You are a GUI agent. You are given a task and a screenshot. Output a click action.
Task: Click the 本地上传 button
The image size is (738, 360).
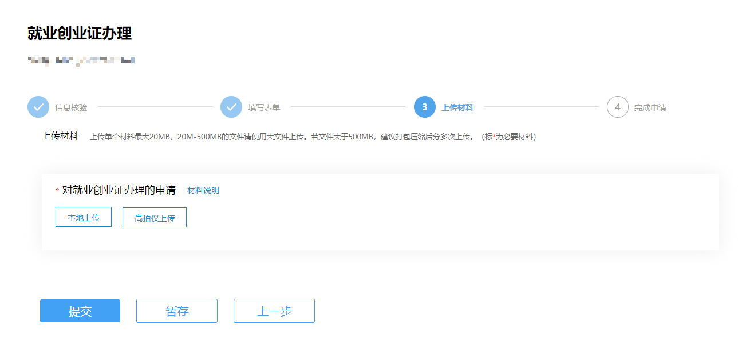click(84, 217)
